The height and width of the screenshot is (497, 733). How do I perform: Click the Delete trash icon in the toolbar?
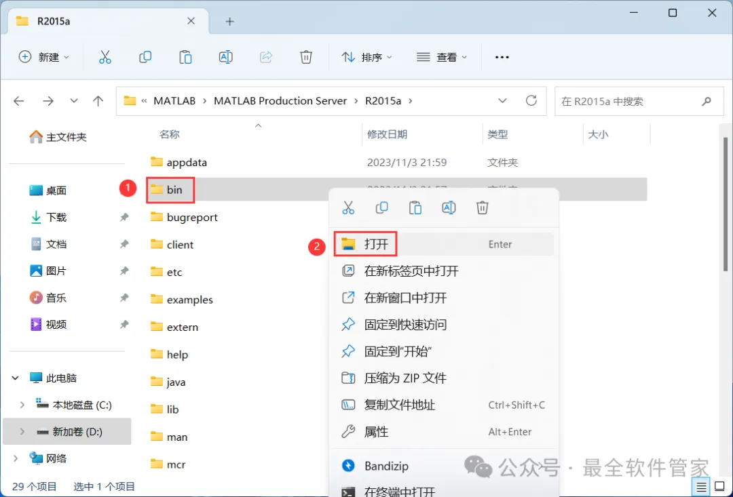305,57
